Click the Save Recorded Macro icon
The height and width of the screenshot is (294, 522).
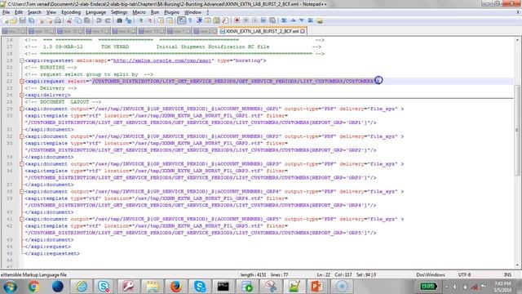tap(272, 20)
